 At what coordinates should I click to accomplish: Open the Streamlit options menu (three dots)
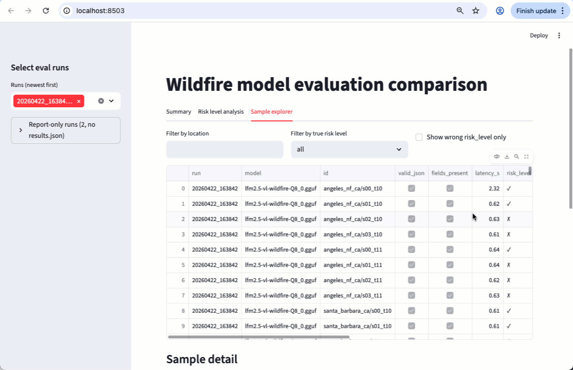coord(559,35)
